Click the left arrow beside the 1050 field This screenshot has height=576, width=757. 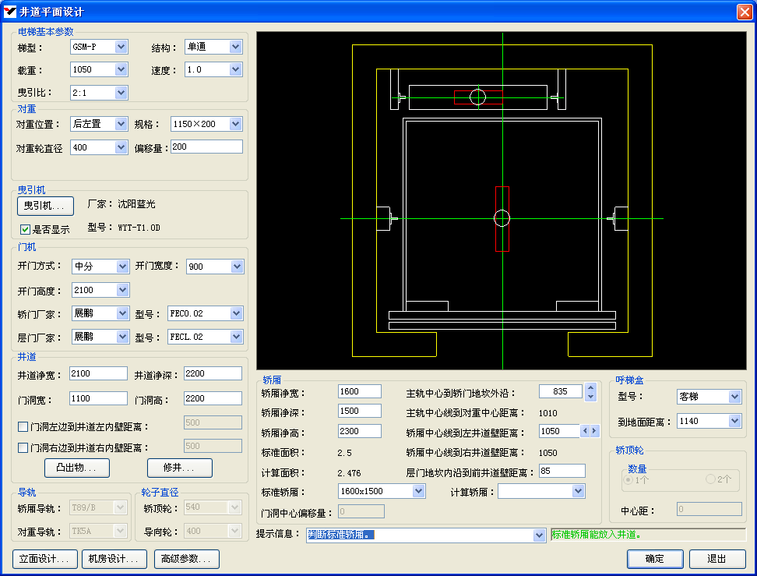click(x=586, y=431)
